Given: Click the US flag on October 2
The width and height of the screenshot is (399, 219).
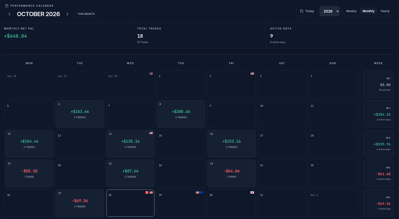Looking at the screenshot, I should tap(252, 74).
